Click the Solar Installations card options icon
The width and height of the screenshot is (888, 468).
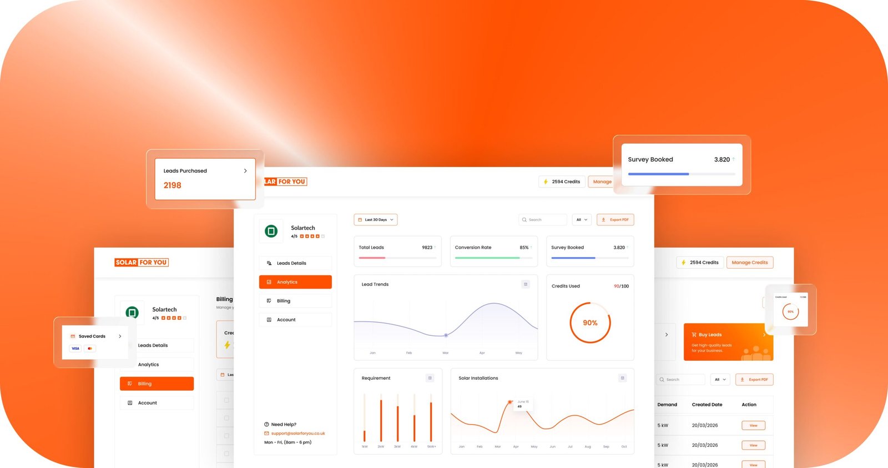(622, 378)
